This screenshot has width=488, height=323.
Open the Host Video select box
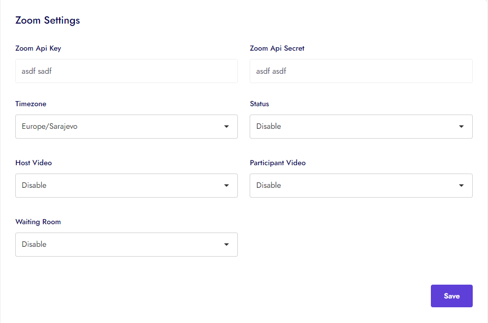coord(118,186)
